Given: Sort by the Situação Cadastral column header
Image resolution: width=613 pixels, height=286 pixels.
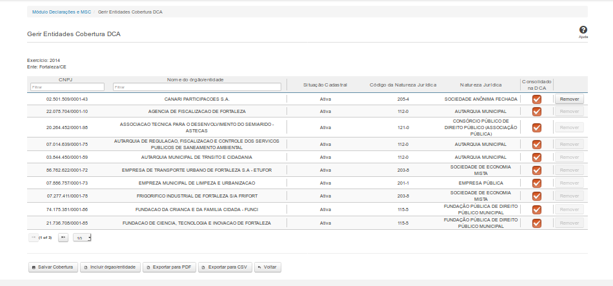Looking at the screenshot, I should [325, 85].
